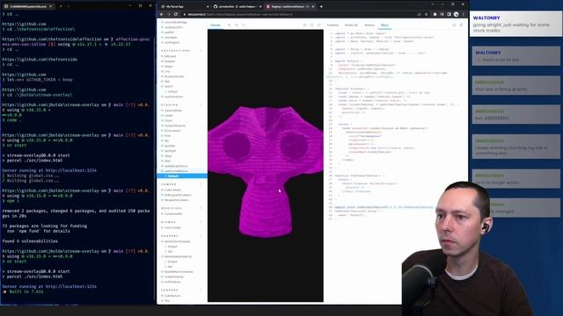Hide the Storybook addons panel
Image resolution: width=563 pixels, height=316 pixels.
461,25
